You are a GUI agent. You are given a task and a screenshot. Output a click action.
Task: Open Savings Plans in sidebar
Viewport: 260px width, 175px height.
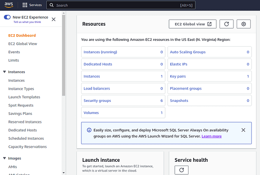(x=20, y=114)
